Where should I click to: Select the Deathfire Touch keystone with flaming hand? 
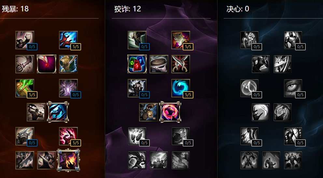point(68,160)
